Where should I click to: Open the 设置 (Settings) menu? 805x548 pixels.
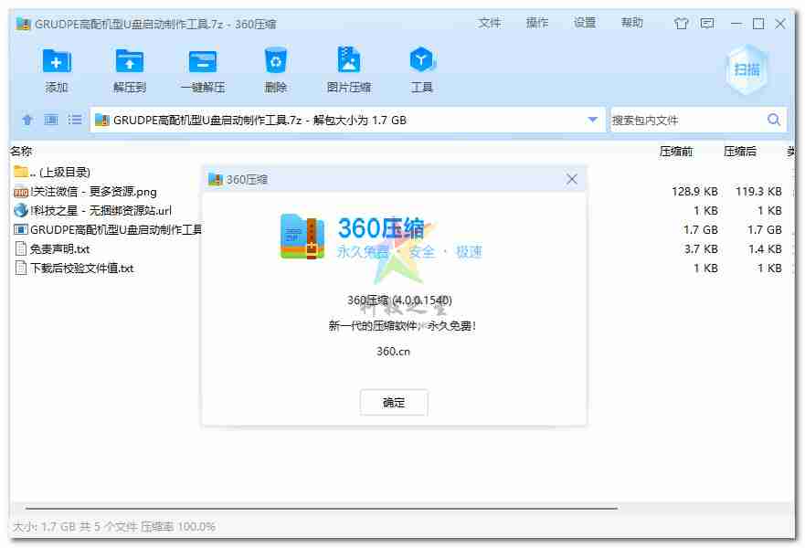pyautogui.click(x=585, y=23)
